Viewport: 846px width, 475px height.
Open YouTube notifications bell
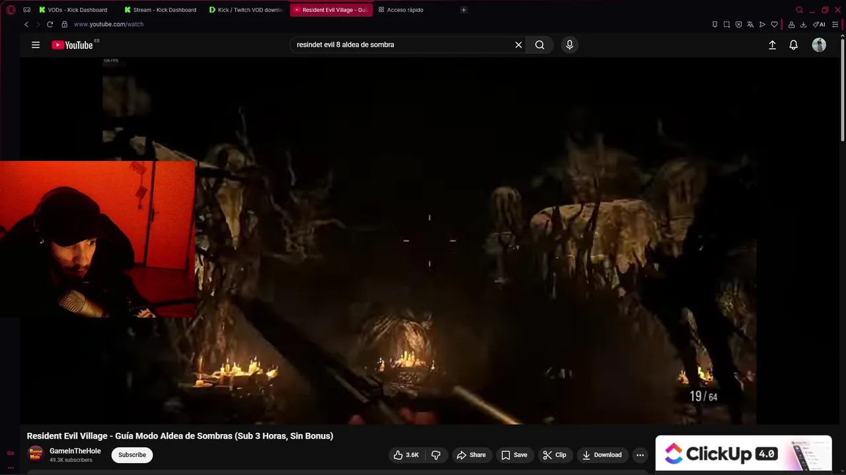794,45
